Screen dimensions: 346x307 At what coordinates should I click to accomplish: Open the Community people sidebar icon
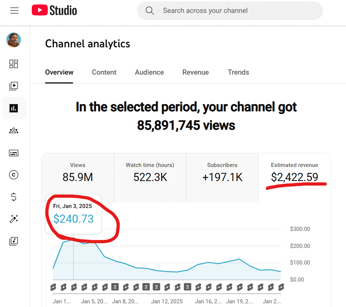pyautogui.click(x=14, y=130)
